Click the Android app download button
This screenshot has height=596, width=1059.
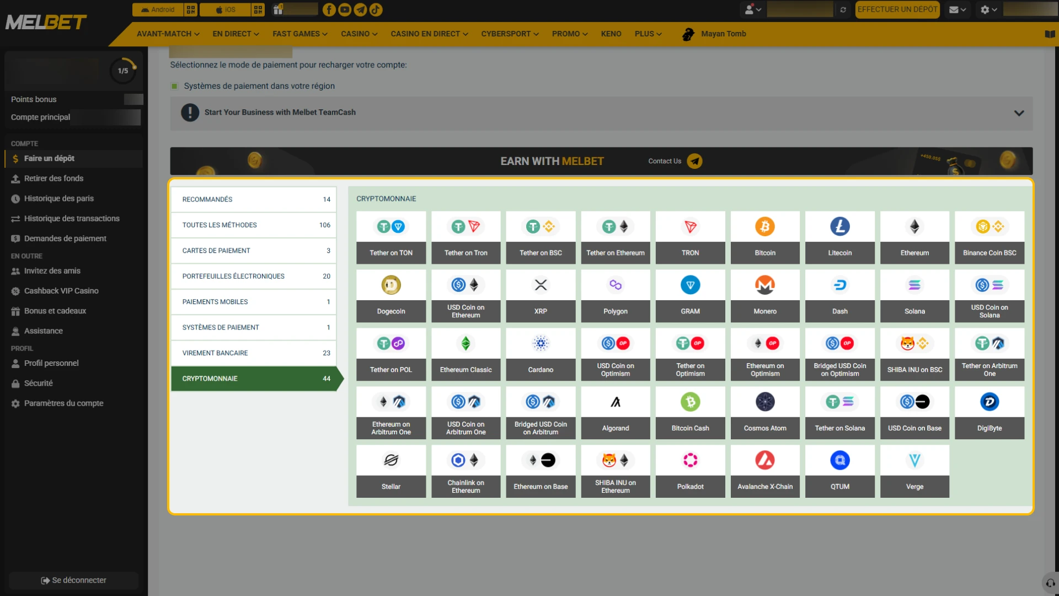tap(157, 9)
